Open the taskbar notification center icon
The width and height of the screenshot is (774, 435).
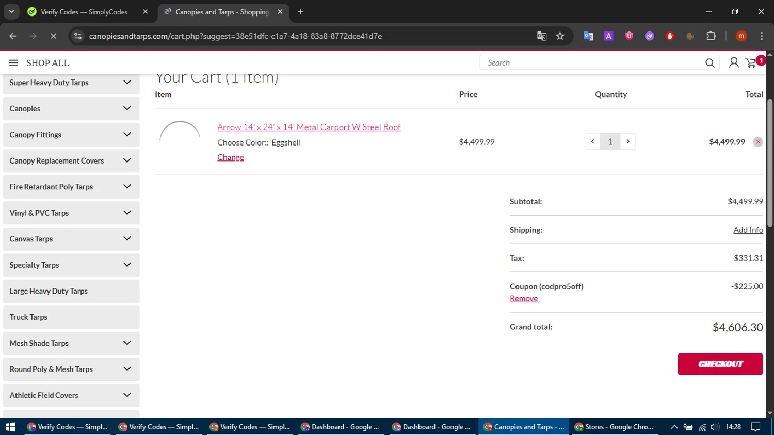coord(755,427)
